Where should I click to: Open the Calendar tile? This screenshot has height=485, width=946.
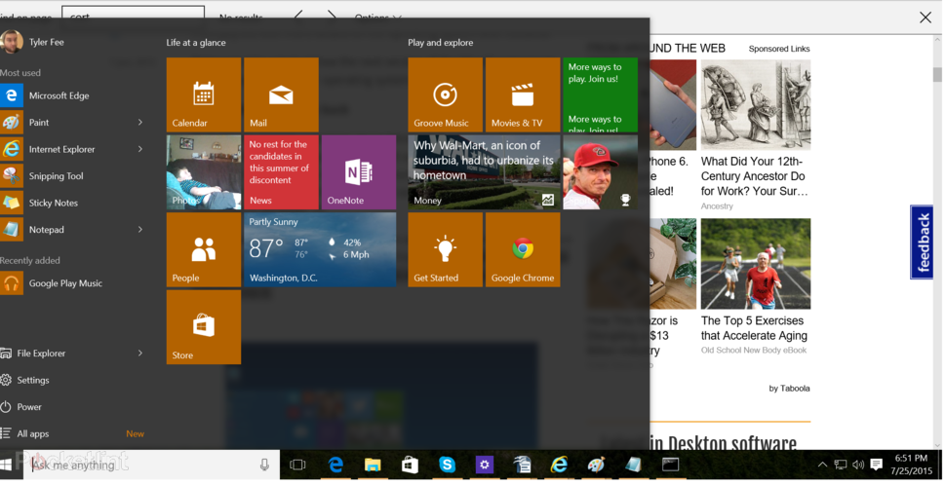(x=203, y=94)
